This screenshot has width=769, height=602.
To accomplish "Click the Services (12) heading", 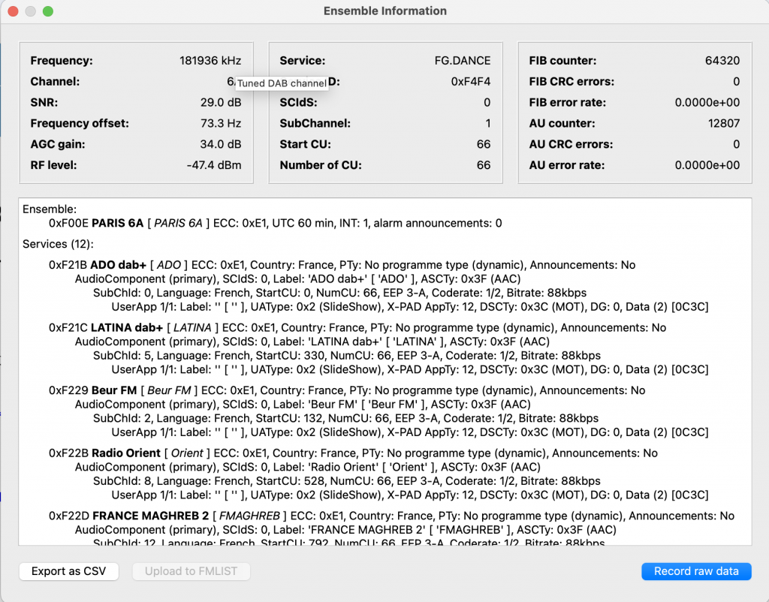I will pyautogui.click(x=58, y=245).
